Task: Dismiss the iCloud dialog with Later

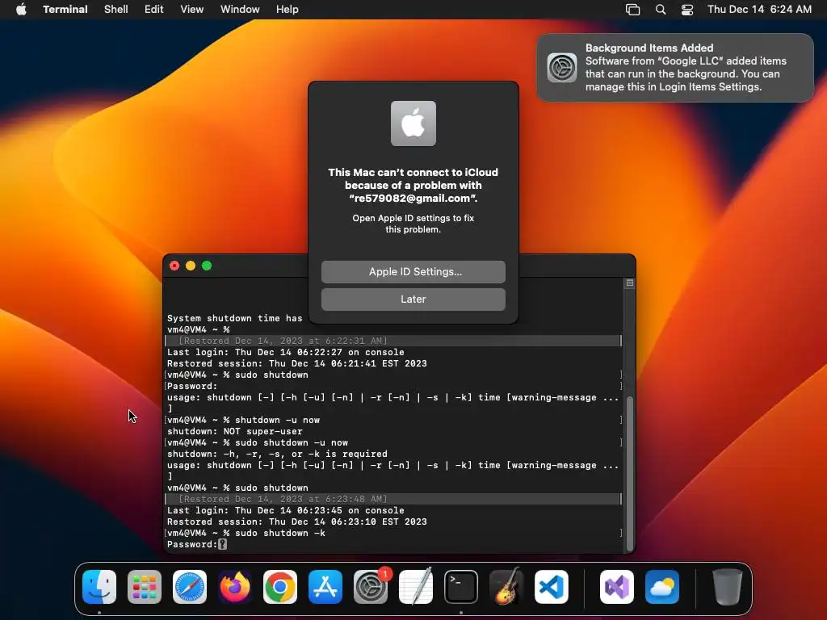Action: [x=413, y=299]
